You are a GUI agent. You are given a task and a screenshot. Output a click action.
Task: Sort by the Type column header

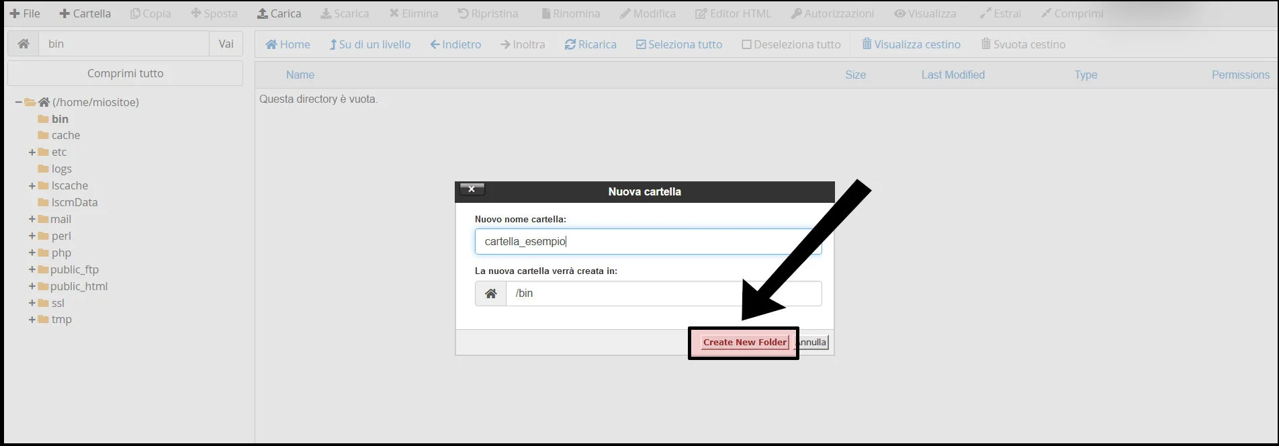click(x=1086, y=75)
